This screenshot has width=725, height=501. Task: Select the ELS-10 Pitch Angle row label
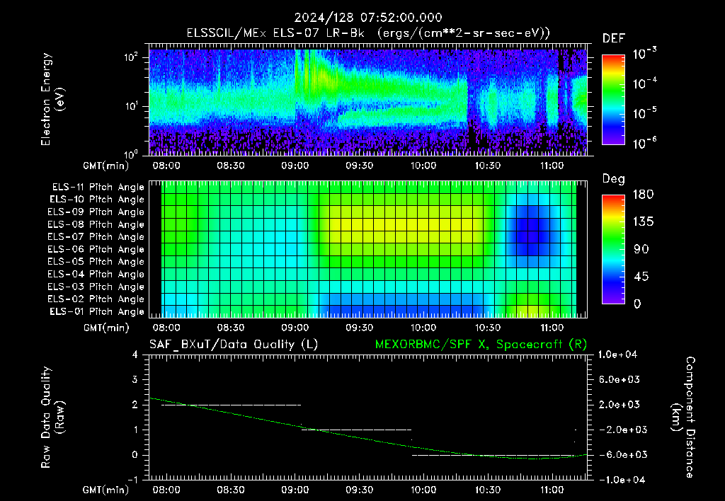click(x=97, y=200)
